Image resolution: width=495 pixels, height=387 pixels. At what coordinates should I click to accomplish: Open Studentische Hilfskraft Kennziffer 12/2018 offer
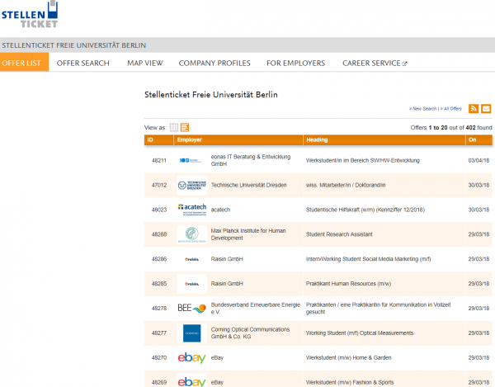365,210
